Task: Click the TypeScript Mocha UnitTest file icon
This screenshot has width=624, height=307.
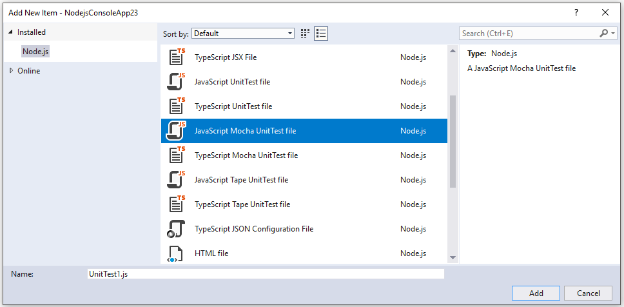Action: click(177, 155)
